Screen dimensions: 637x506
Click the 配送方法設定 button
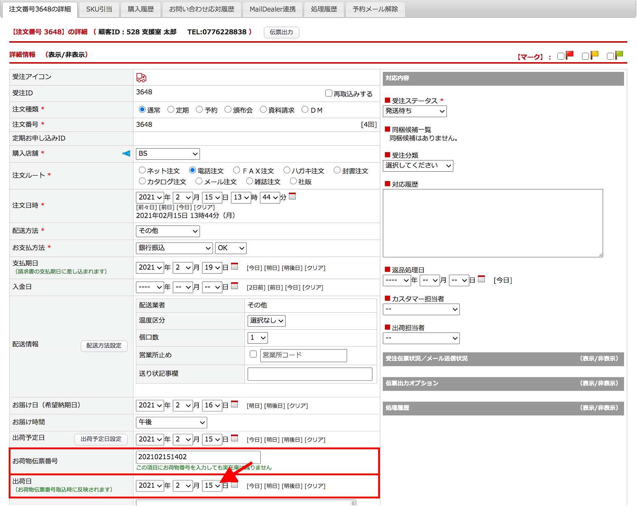(104, 346)
